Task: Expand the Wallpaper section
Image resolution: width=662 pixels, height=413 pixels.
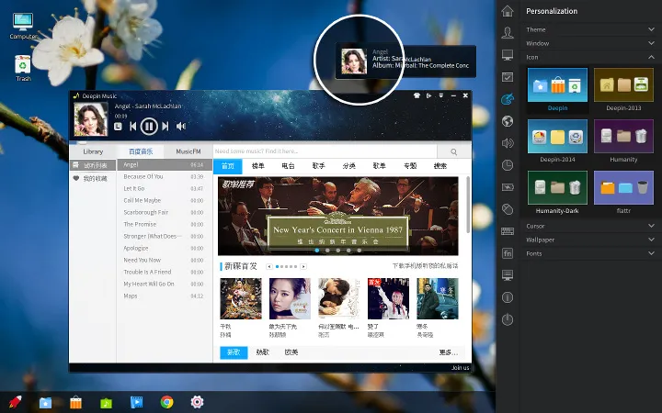Action: pos(590,240)
